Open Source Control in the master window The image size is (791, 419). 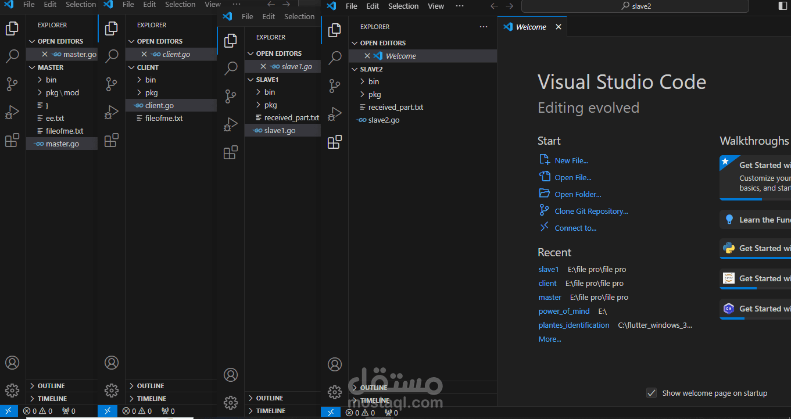[12, 84]
